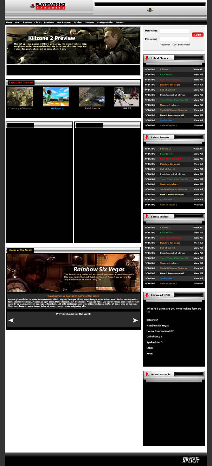View All for Killzone 2 cheats

[198, 70]
